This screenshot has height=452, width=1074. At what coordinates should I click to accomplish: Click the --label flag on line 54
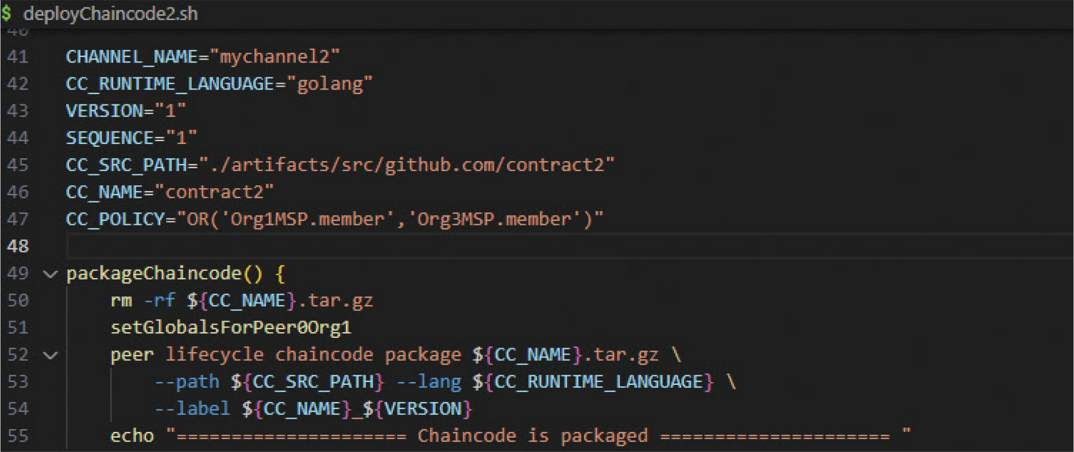pyautogui.click(x=192, y=409)
